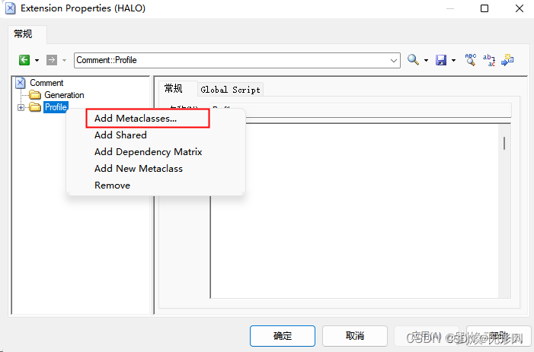Click the Generation folder icon

35,95
